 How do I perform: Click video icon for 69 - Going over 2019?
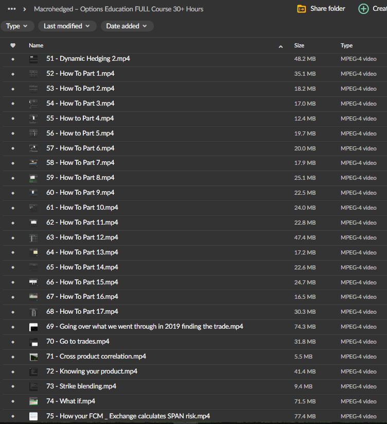tap(33, 327)
